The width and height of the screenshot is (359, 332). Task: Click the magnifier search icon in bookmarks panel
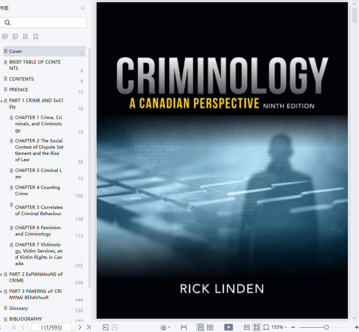pos(7,23)
